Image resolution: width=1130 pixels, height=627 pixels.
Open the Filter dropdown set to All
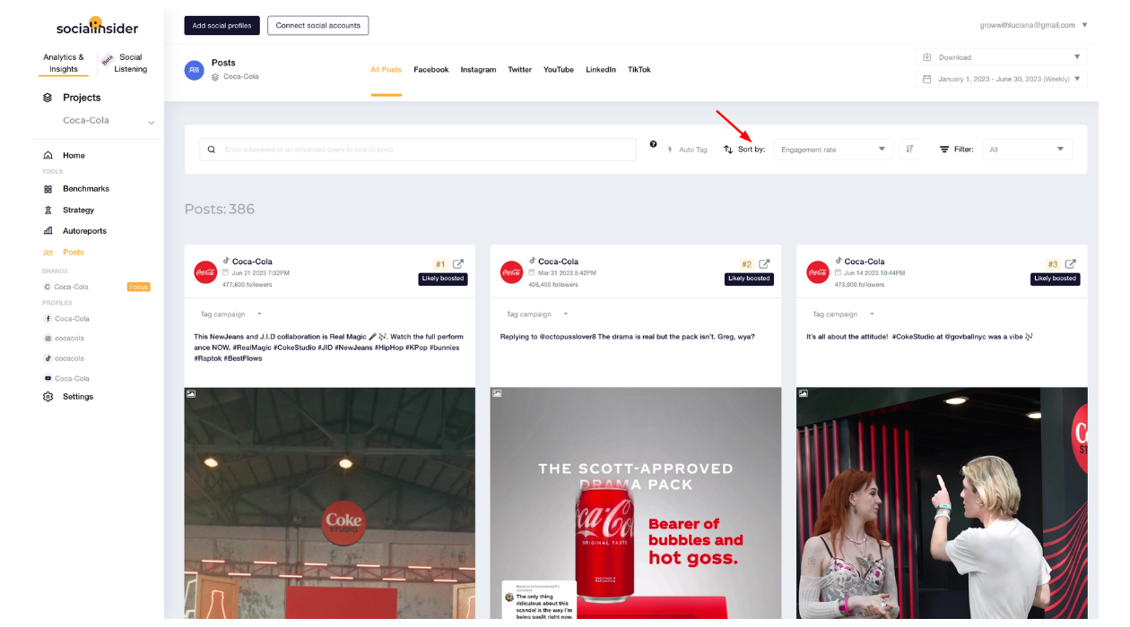point(1027,150)
